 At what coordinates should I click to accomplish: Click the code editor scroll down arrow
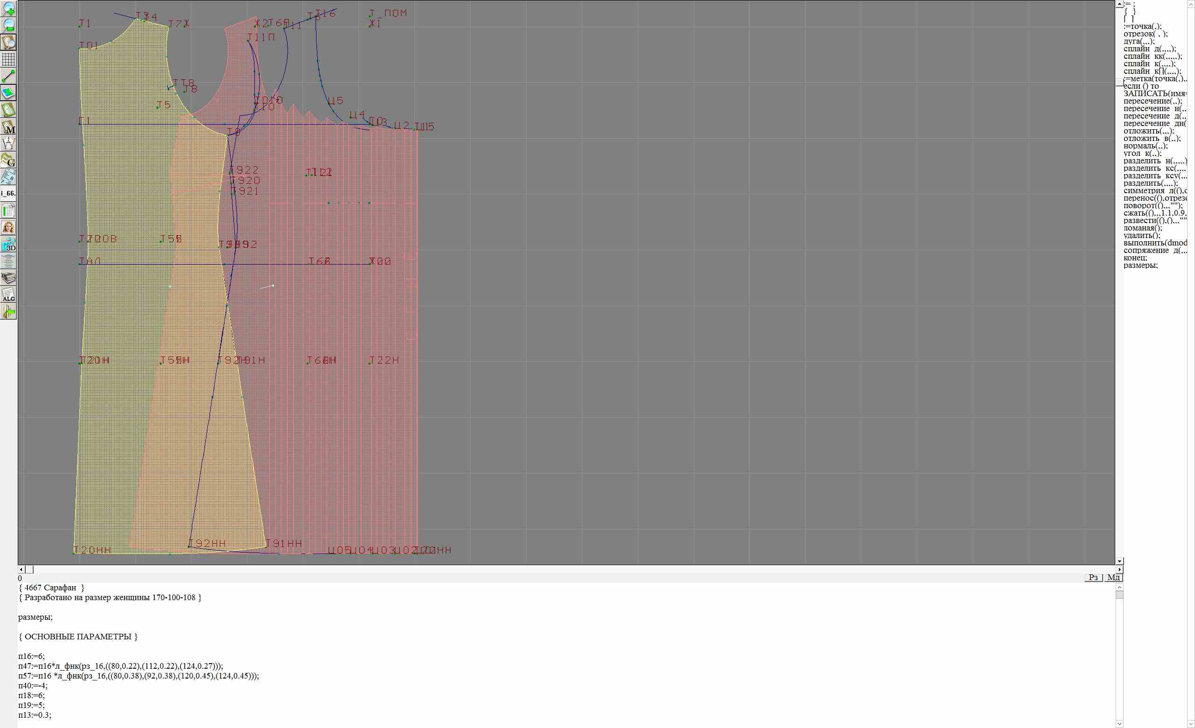[1119, 724]
